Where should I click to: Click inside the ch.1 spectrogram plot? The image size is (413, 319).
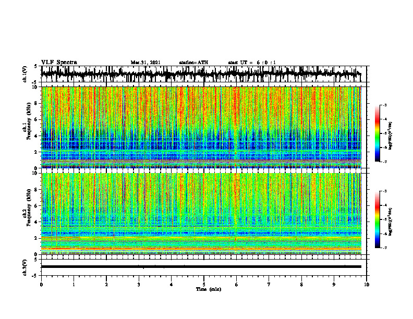201,127
